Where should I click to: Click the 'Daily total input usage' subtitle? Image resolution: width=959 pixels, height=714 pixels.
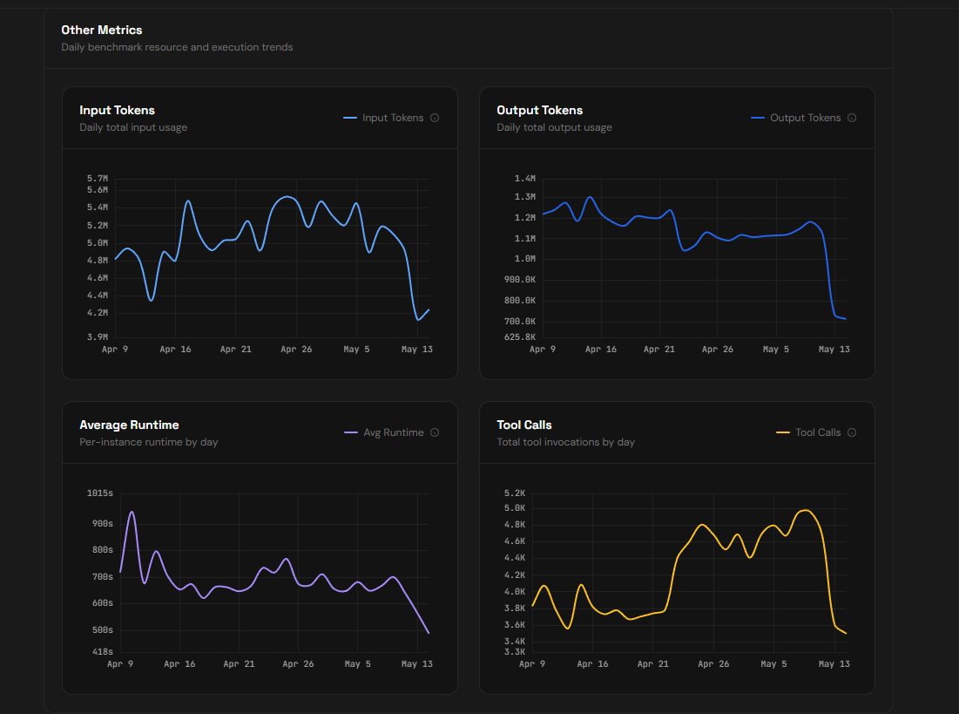[x=133, y=127]
